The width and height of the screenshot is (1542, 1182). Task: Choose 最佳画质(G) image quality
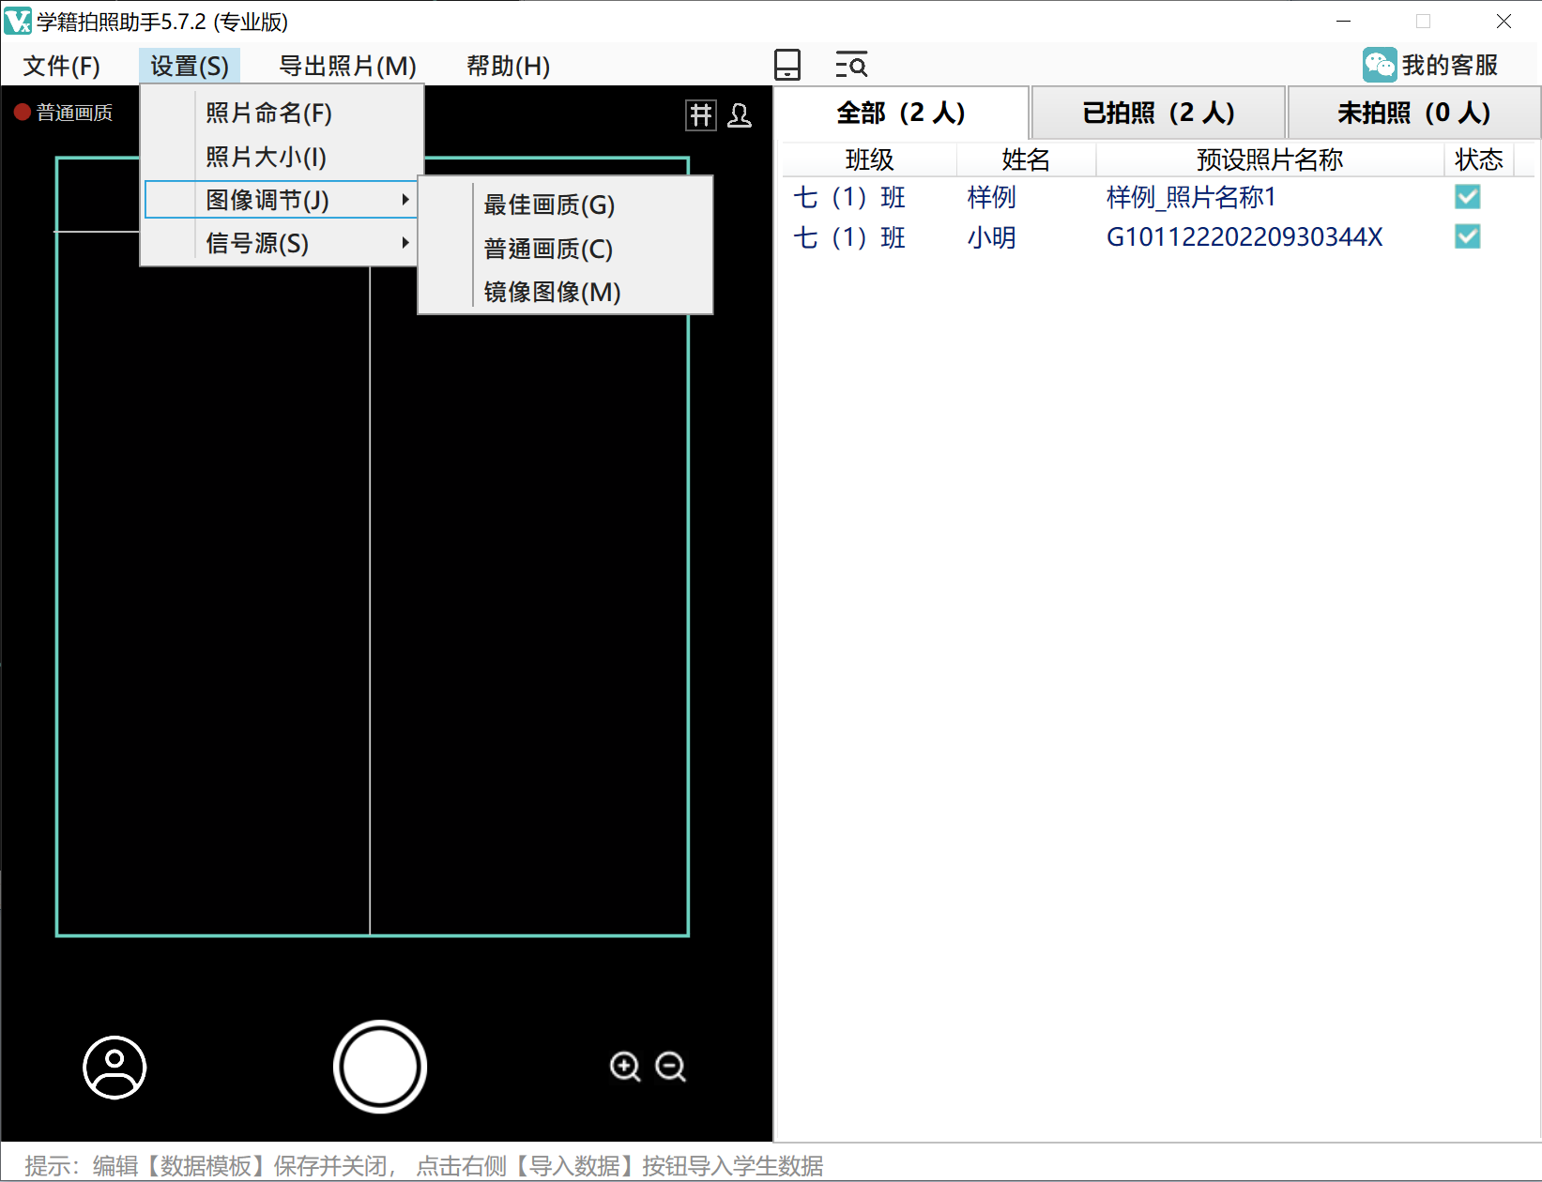pyautogui.click(x=565, y=205)
